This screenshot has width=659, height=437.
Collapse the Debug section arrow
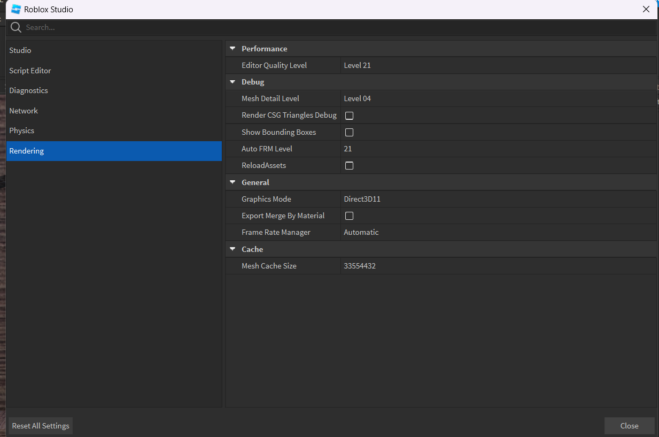coord(232,82)
